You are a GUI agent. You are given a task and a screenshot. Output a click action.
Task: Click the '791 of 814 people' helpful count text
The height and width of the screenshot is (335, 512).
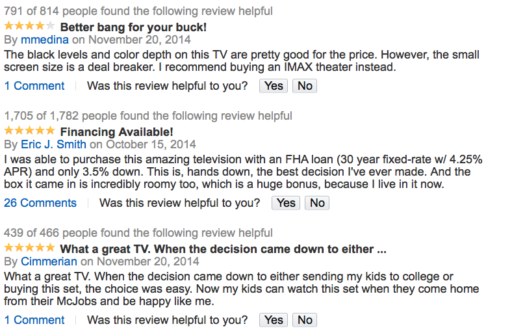pyautogui.click(x=138, y=11)
